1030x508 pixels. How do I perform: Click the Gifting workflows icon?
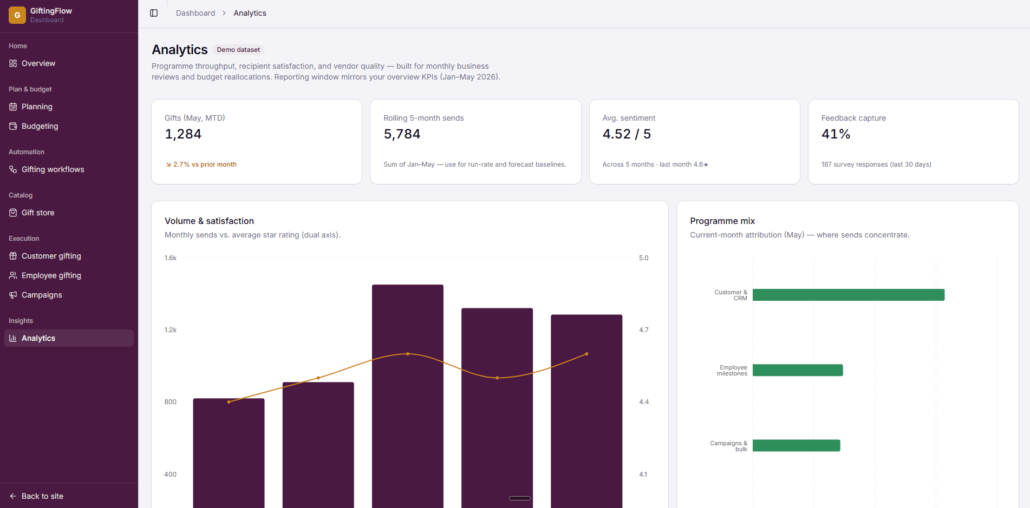13,169
